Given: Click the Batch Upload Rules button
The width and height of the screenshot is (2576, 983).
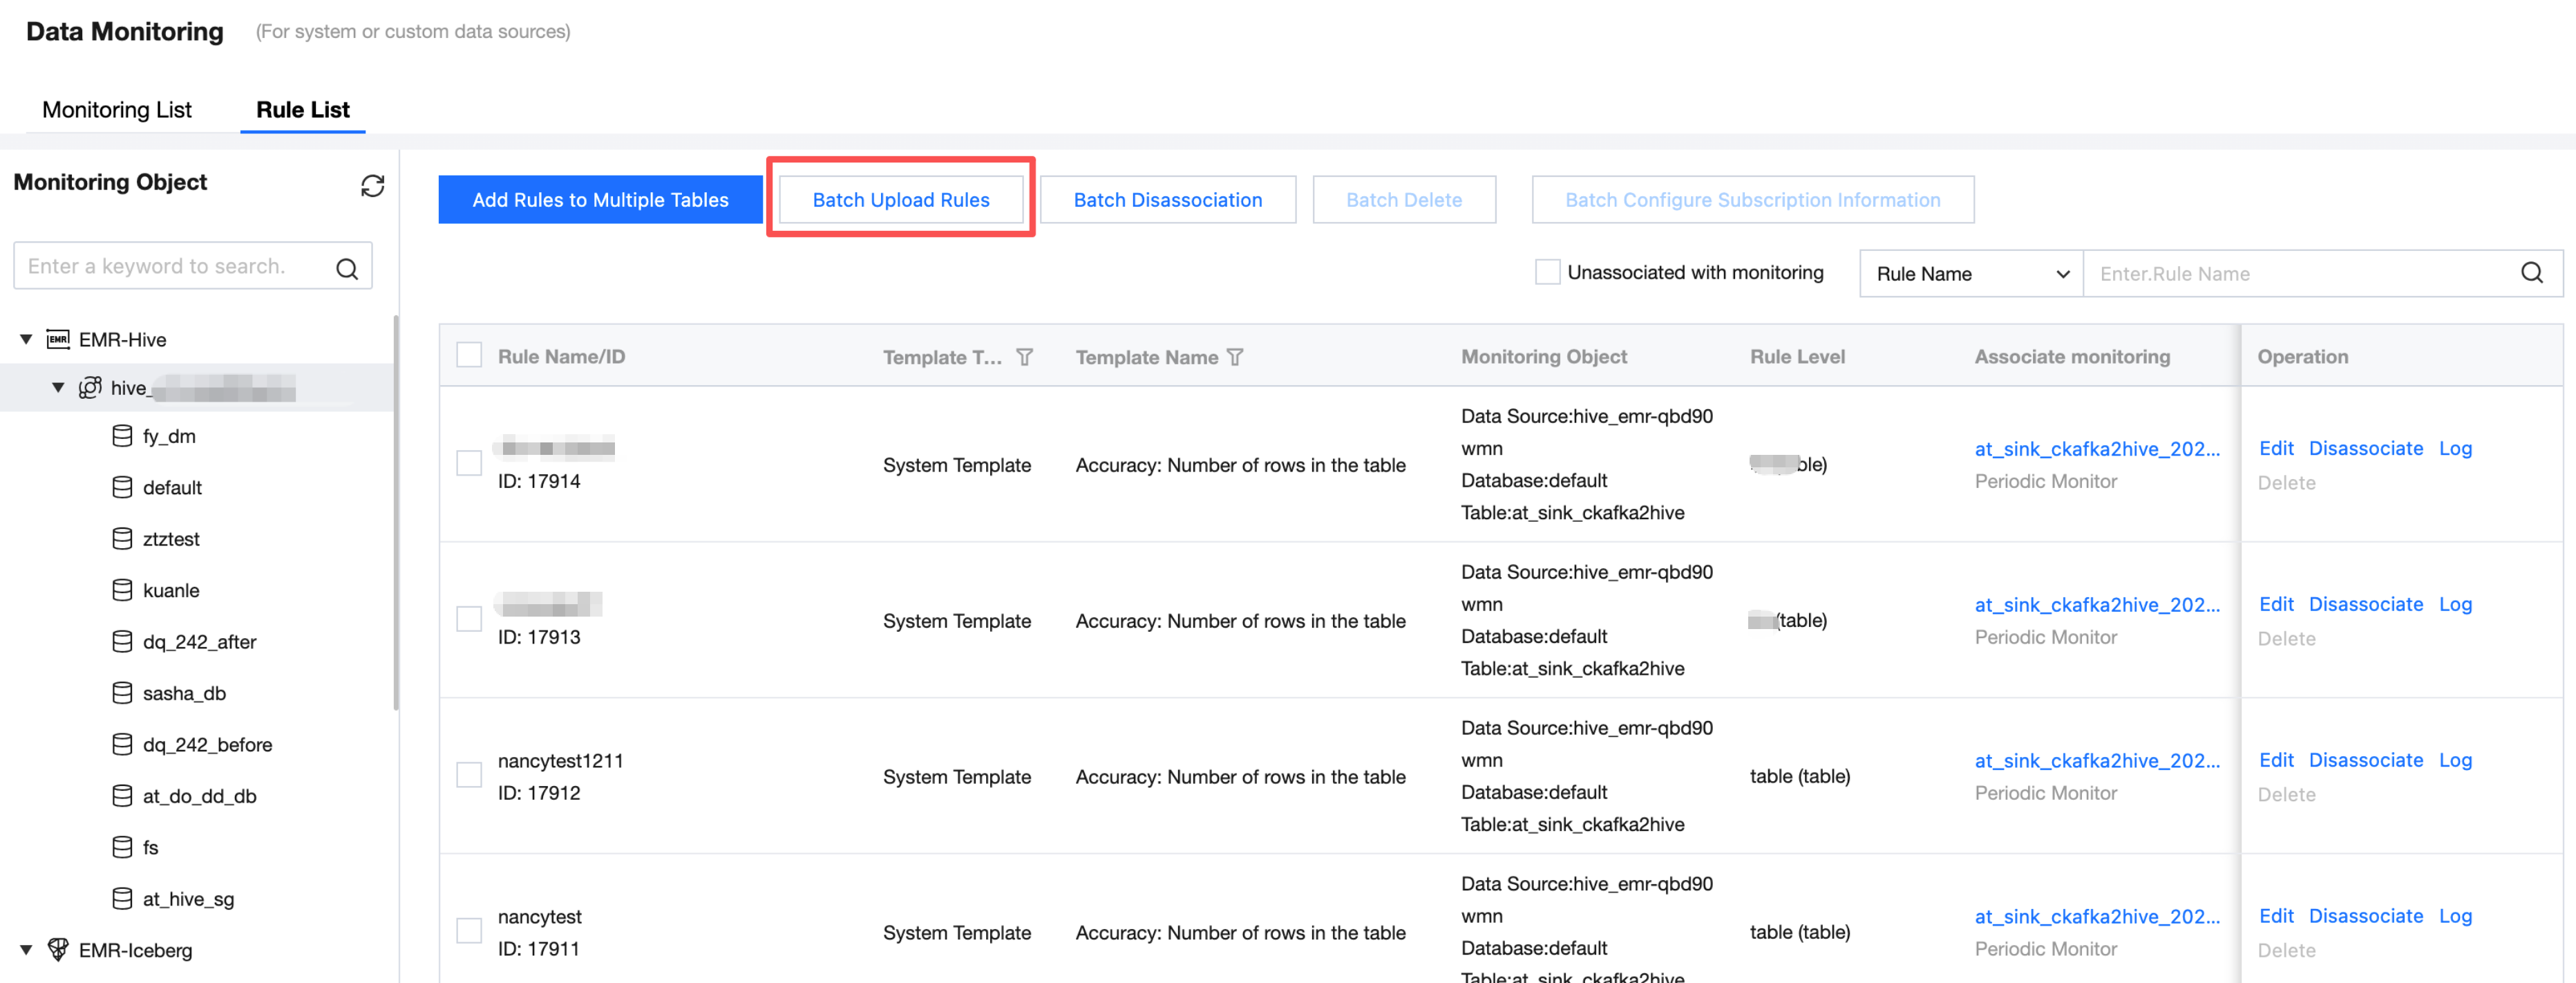Looking at the screenshot, I should point(900,200).
